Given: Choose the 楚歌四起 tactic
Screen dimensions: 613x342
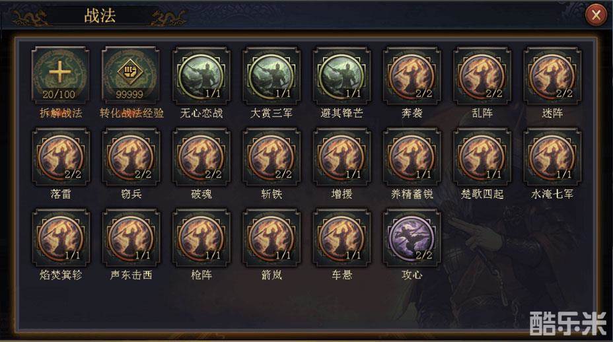Looking at the screenshot, I should [482, 156].
